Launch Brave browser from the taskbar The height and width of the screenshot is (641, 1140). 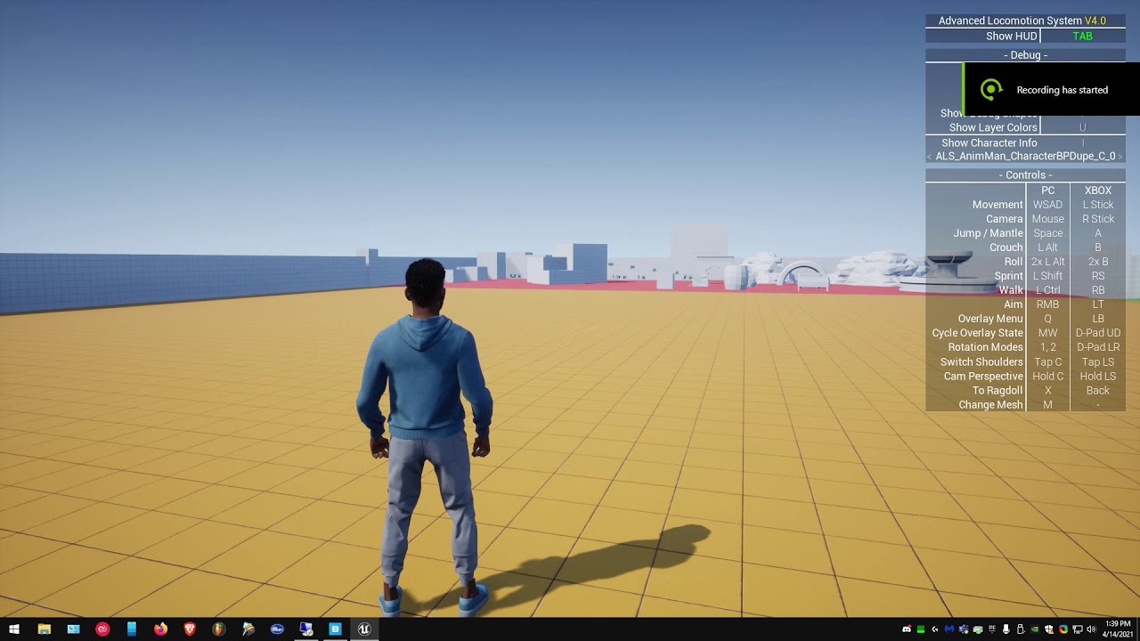pos(190,629)
